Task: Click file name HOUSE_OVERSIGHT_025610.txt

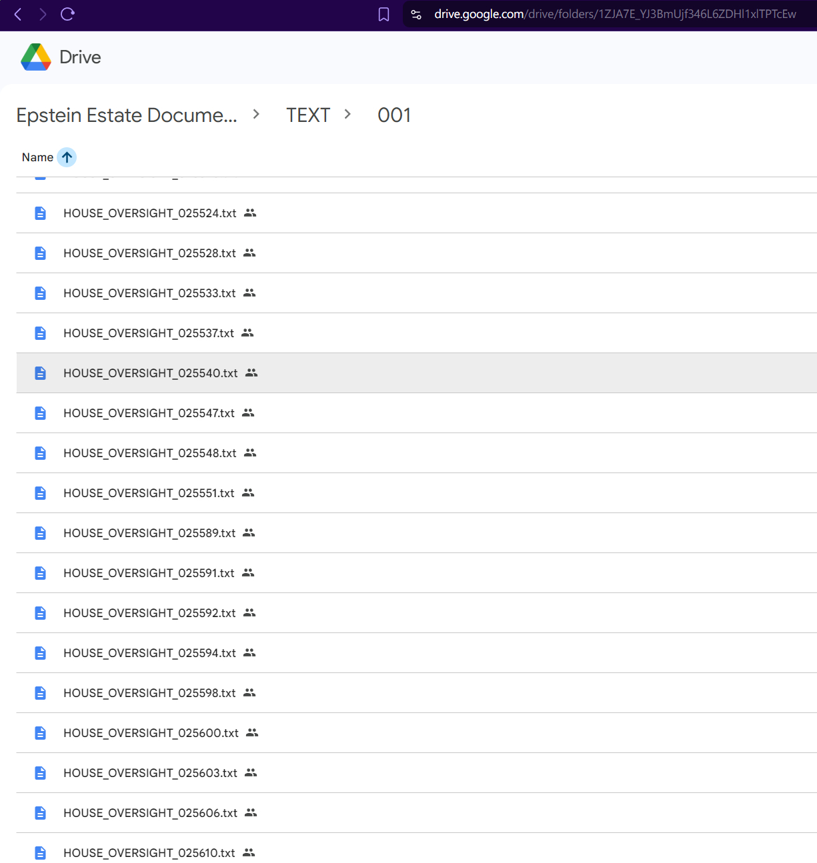Action: pos(149,853)
